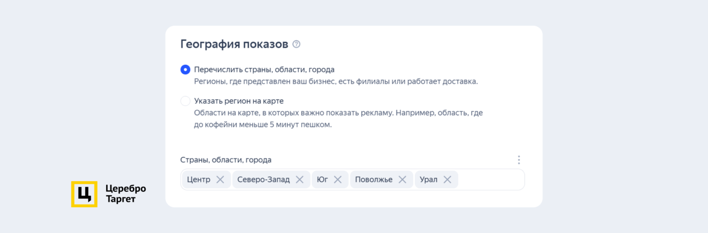The image size is (708, 233).
Task: Click the Центр chip label
Action: [199, 180]
